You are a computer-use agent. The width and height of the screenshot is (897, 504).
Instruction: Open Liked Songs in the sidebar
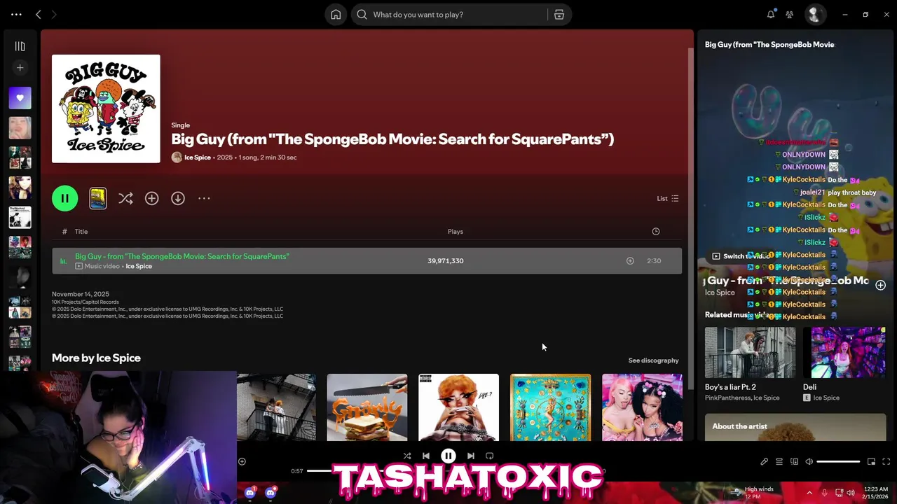[x=20, y=98]
